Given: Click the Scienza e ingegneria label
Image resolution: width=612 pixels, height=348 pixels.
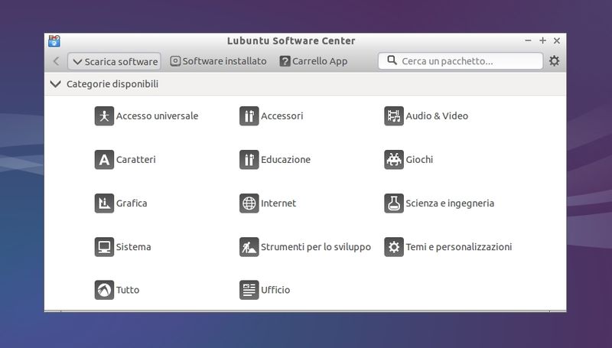Looking at the screenshot, I should click(450, 203).
